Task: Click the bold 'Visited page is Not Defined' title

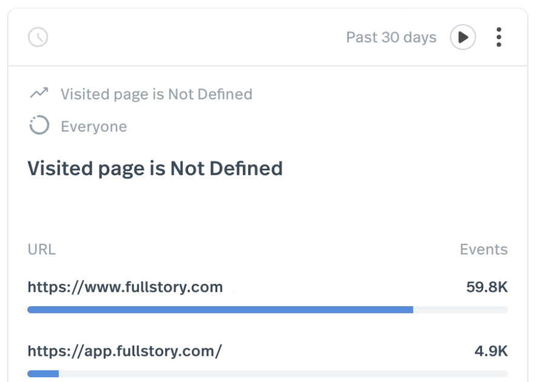Action: tap(155, 168)
